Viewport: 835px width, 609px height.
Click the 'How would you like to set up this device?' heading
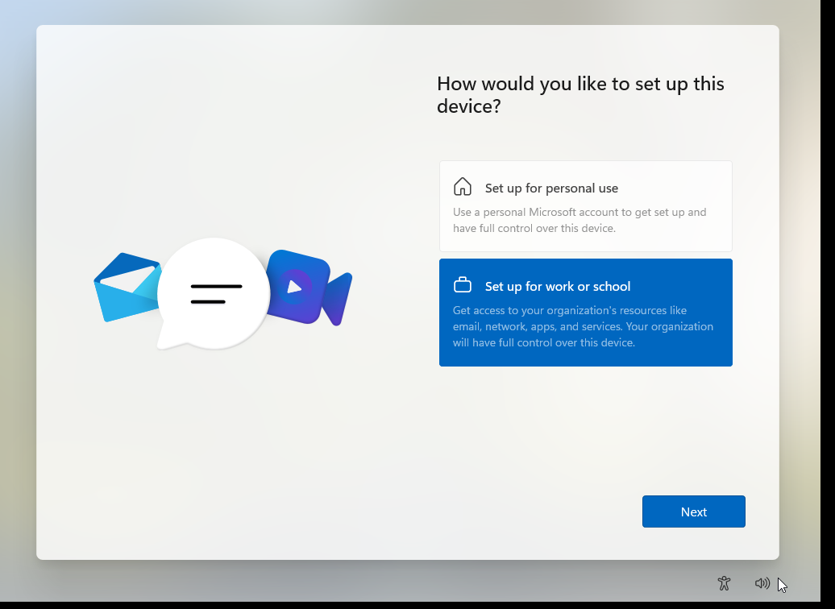click(580, 95)
